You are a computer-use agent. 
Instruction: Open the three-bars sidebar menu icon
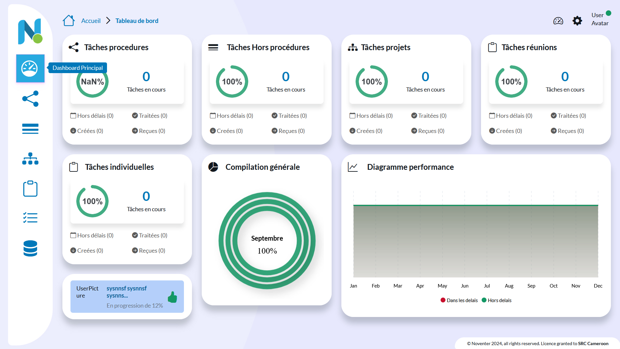tap(30, 129)
